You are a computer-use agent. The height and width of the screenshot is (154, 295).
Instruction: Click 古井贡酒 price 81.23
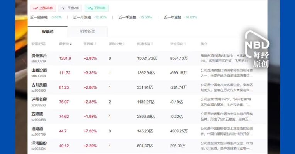click(x=64, y=87)
